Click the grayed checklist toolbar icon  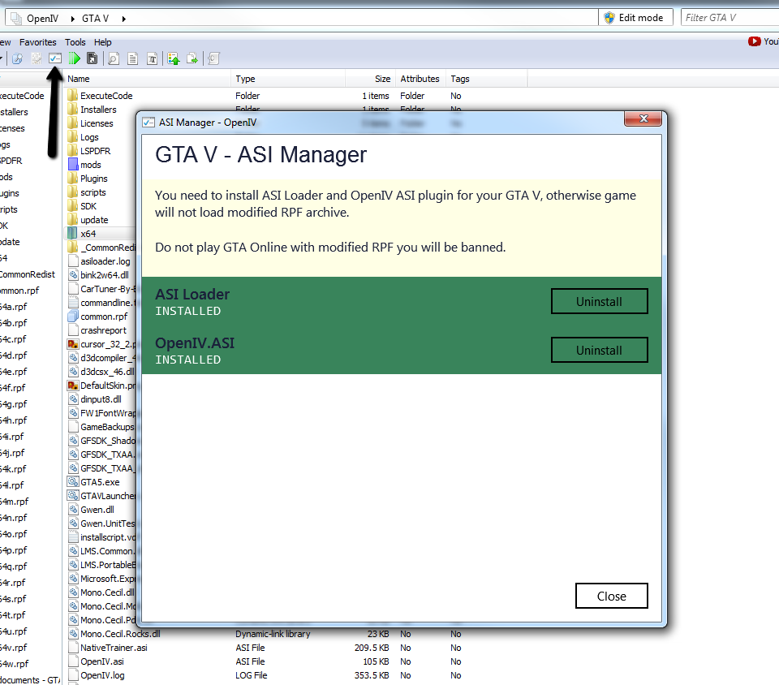coord(37,58)
